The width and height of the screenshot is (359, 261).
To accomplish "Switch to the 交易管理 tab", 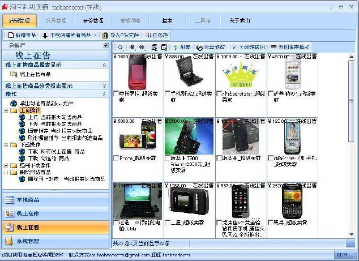I will [x=56, y=20].
